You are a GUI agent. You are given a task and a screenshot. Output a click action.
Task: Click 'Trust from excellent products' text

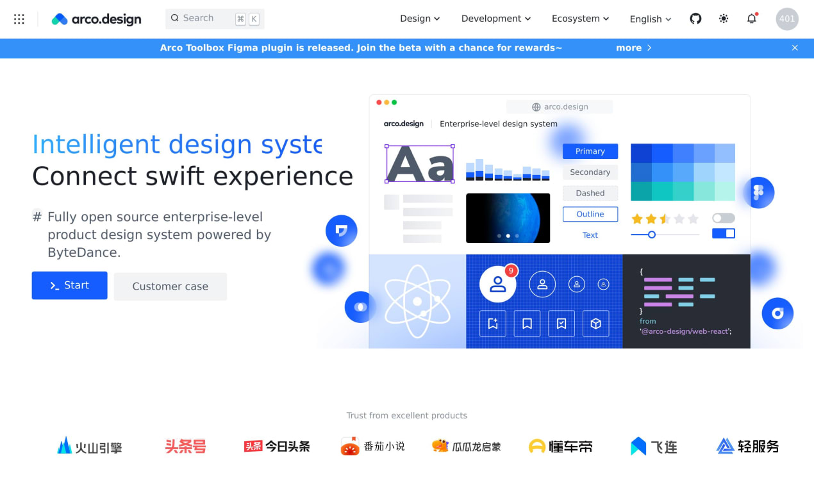click(x=407, y=416)
